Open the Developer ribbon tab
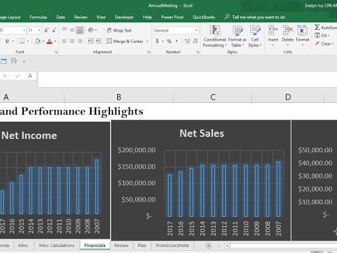The image size is (337, 253). coord(124,17)
